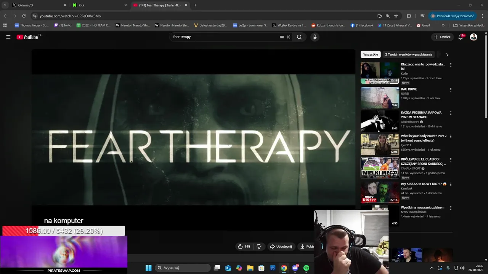This screenshot has height=274, width=488.
Task: Open options for 'KAU DRIVE' video
Action: pos(451,90)
